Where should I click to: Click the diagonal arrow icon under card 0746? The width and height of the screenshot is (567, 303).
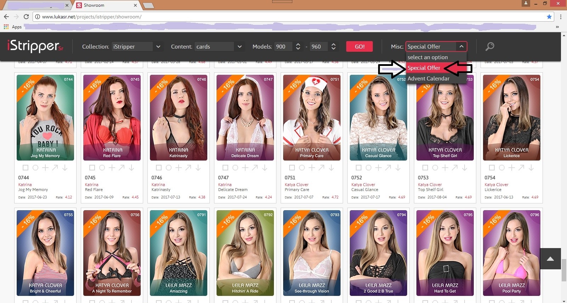coord(188,168)
